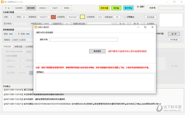Focus the 快手号 input field
The image size is (185, 115).
tap(171, 8)
